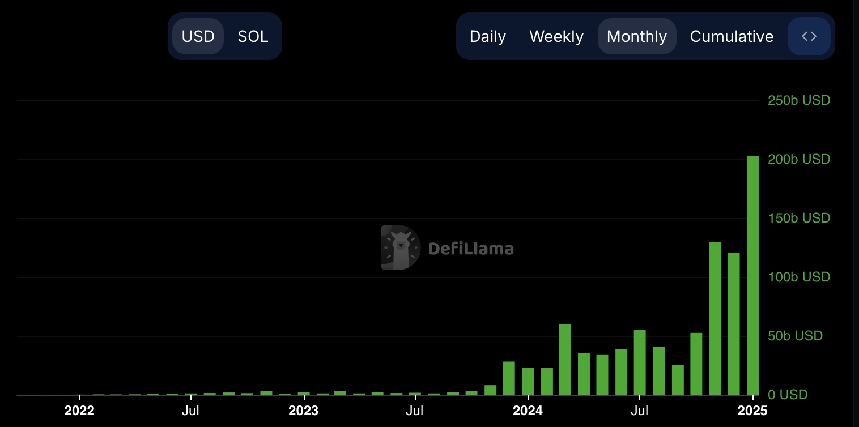The image size is (859, 427).
Task: Select the Weekly interval
Action: coord(556,37)
